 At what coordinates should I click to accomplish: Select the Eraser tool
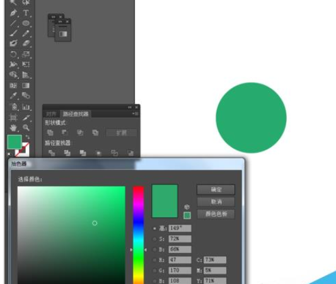coord(26,43)
